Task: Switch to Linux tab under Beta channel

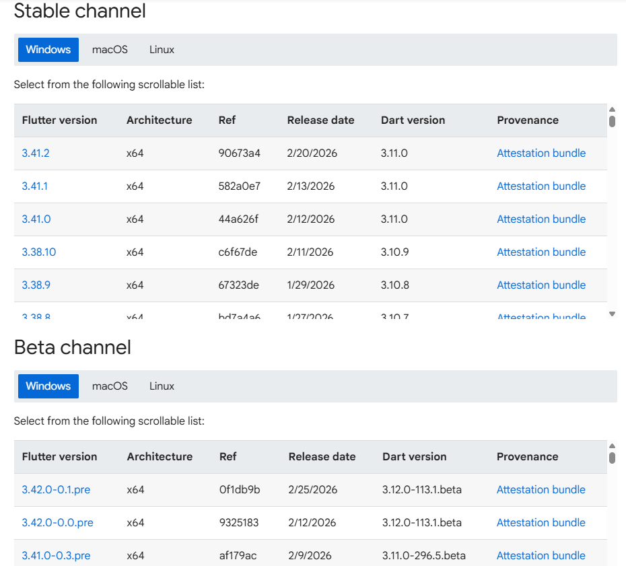Action: coord(162,386)
